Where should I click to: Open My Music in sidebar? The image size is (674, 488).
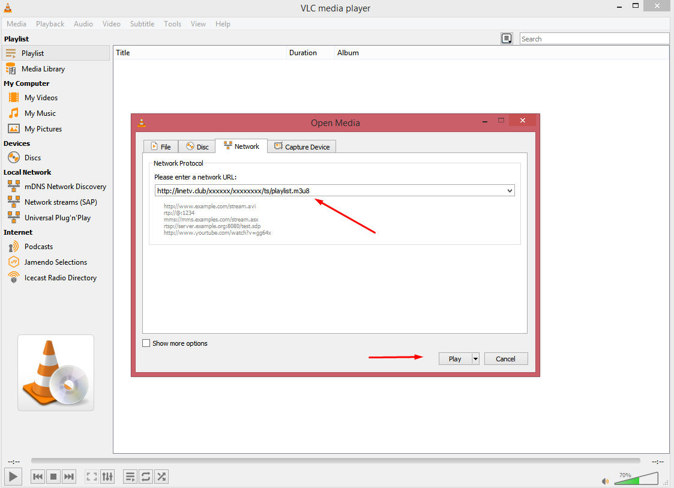pyautogui.click(x=56, y=113)
